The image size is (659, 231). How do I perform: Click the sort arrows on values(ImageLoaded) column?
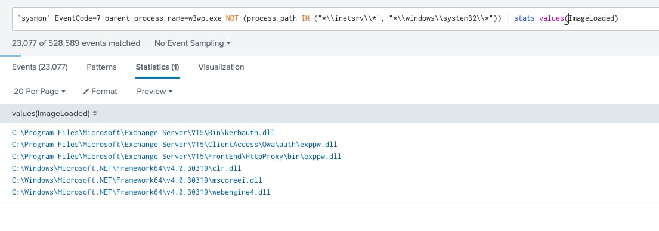95,114
